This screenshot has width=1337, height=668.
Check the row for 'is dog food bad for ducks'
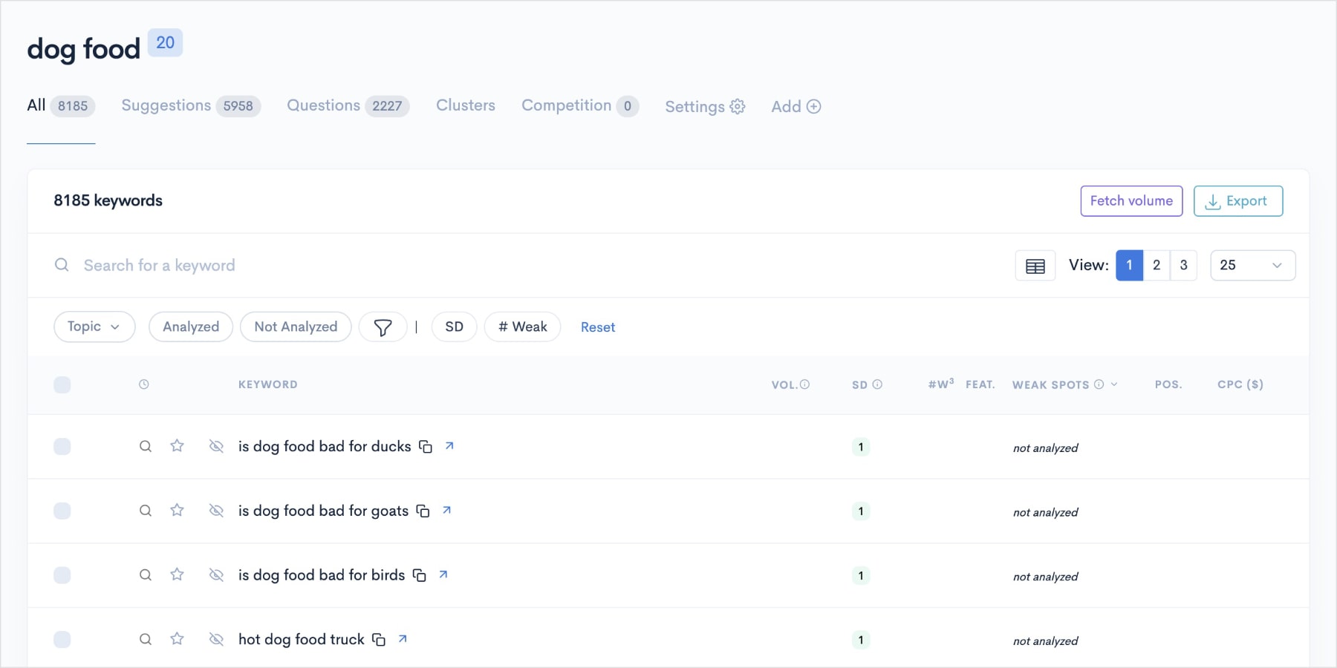pyautogui.click(x=63, y=446)
